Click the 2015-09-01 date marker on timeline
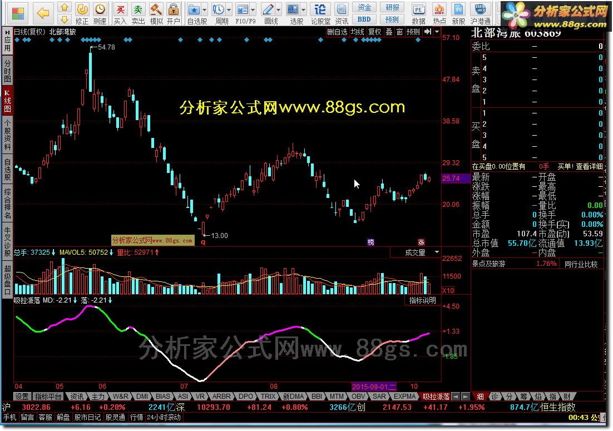This screenshot has width=613, height=431. [374, 387]
